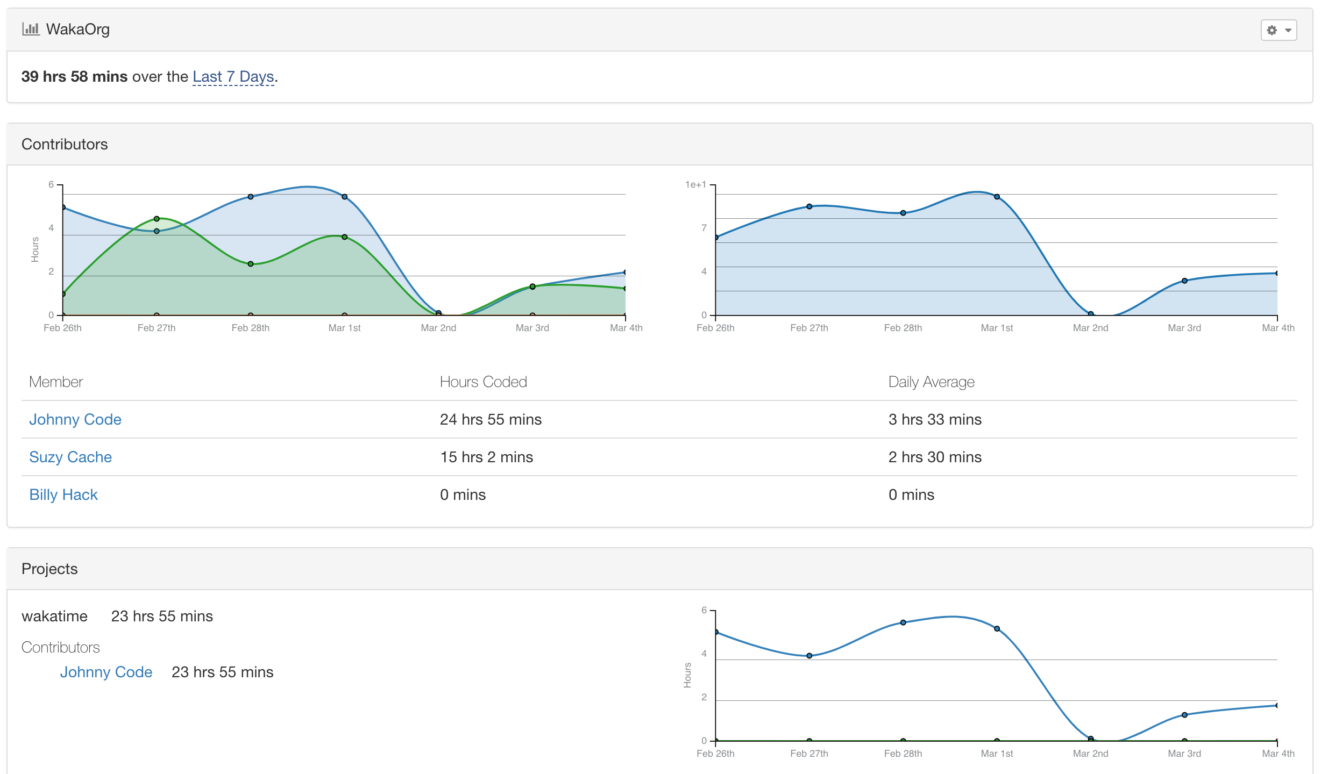Click Mar 3rd point in total hours chart

(1184, 281)
